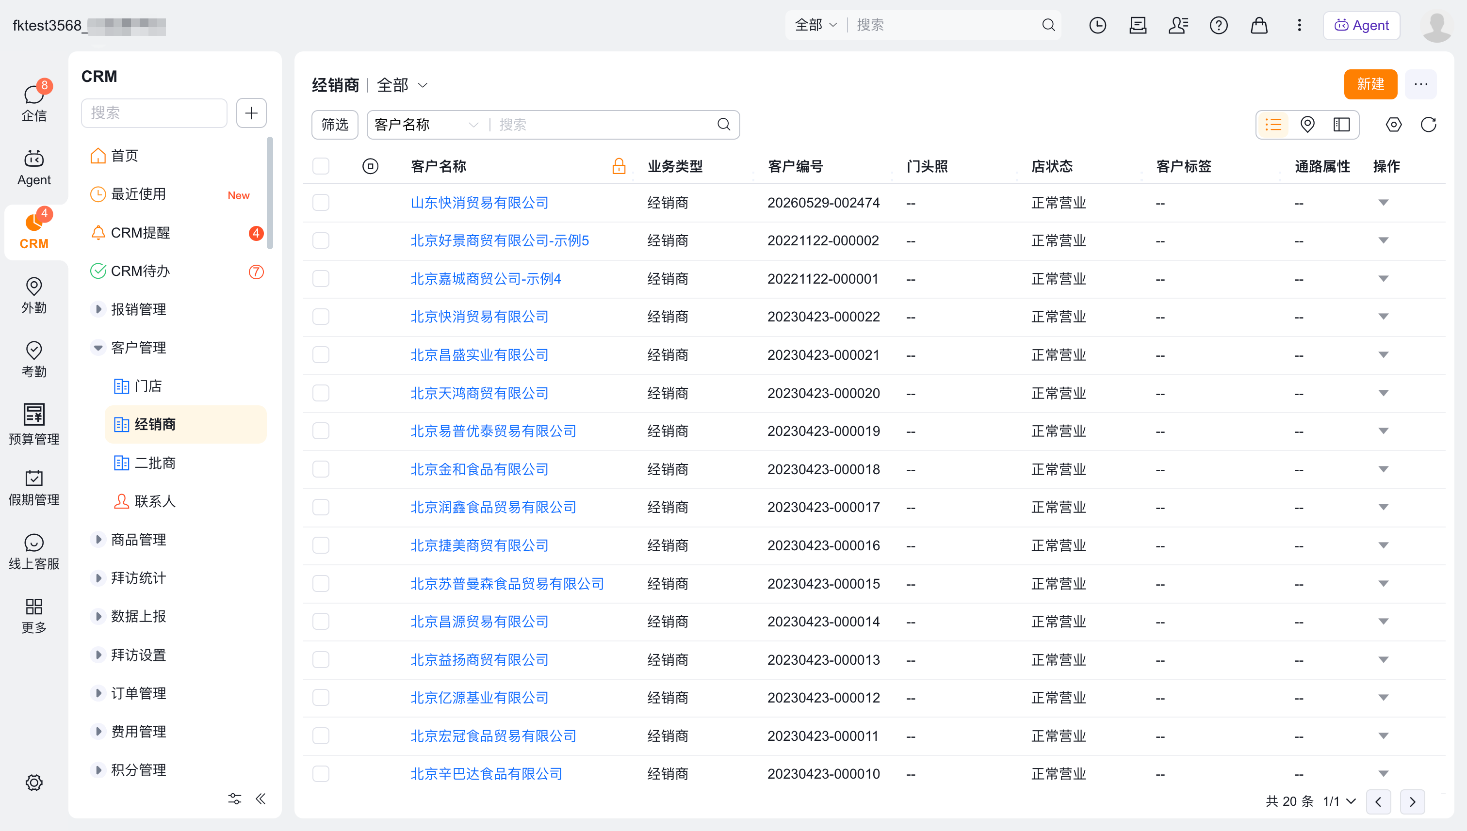Open 预算管理 budget module
The width and height of the screenshot is (1467, 831).
(34, 424)
